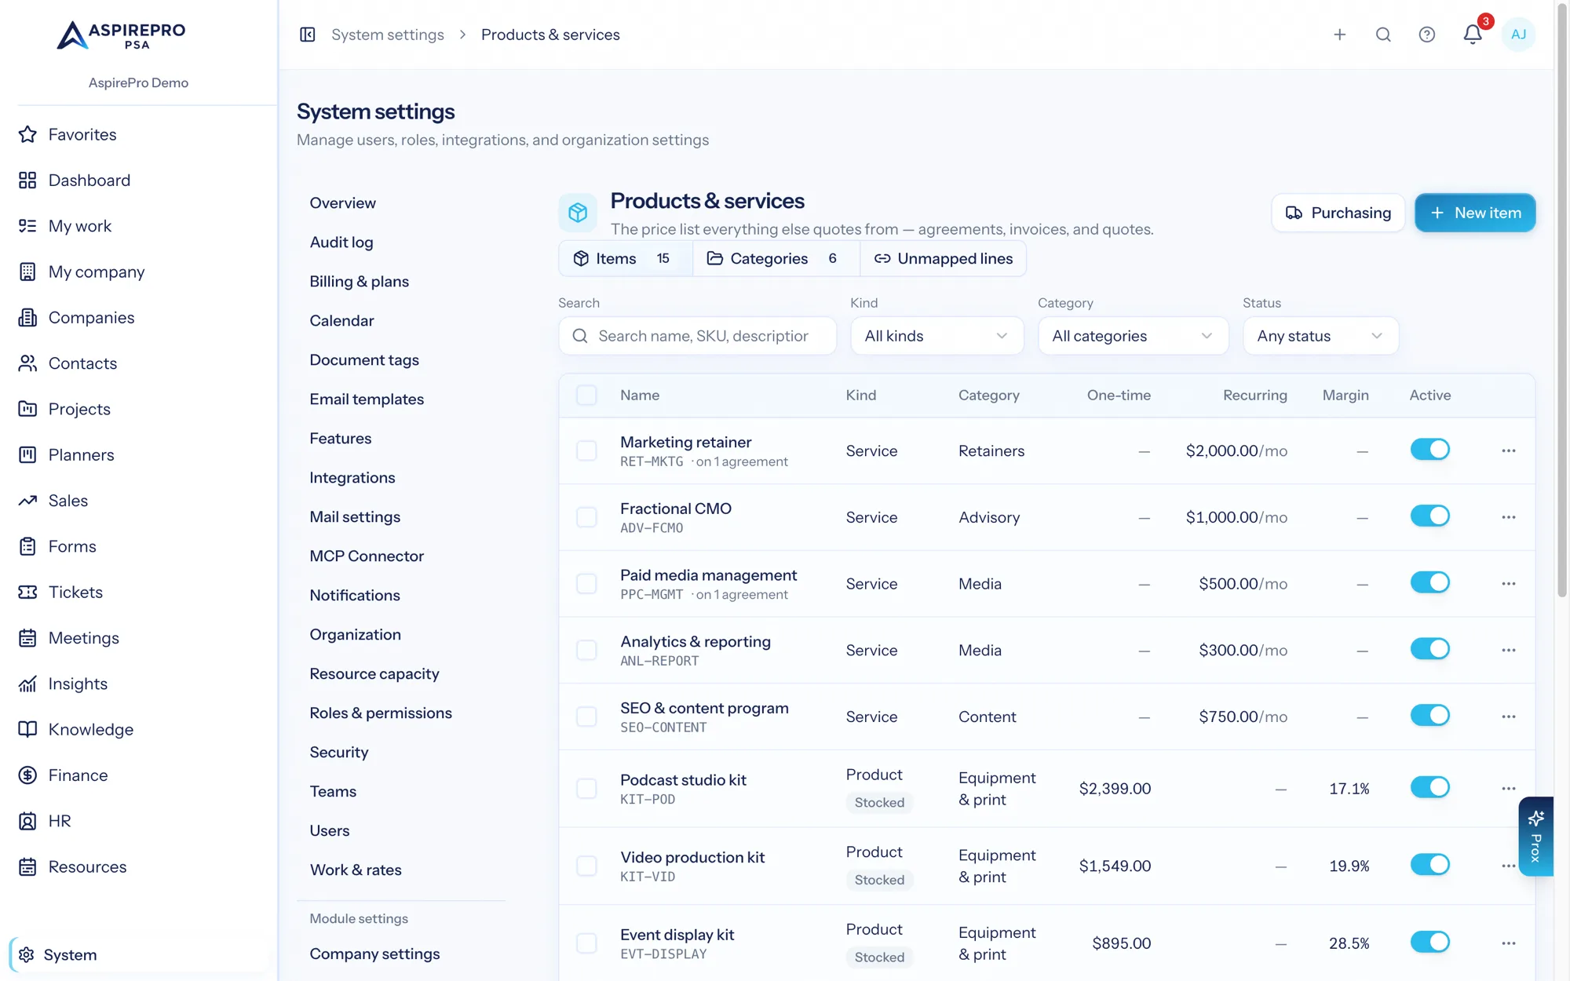1570x981 pixels.
Task: Click the My work list icon
Action: click(27, 226)
